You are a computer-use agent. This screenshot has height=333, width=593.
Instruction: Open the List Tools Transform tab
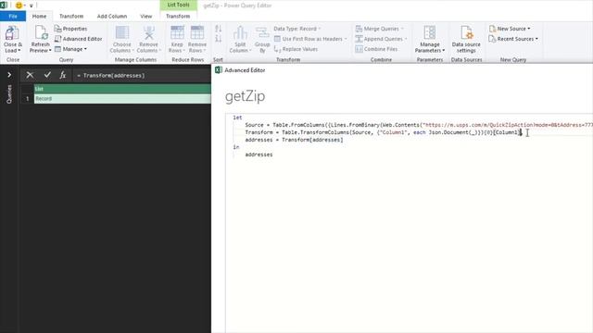tap(178, 17)
